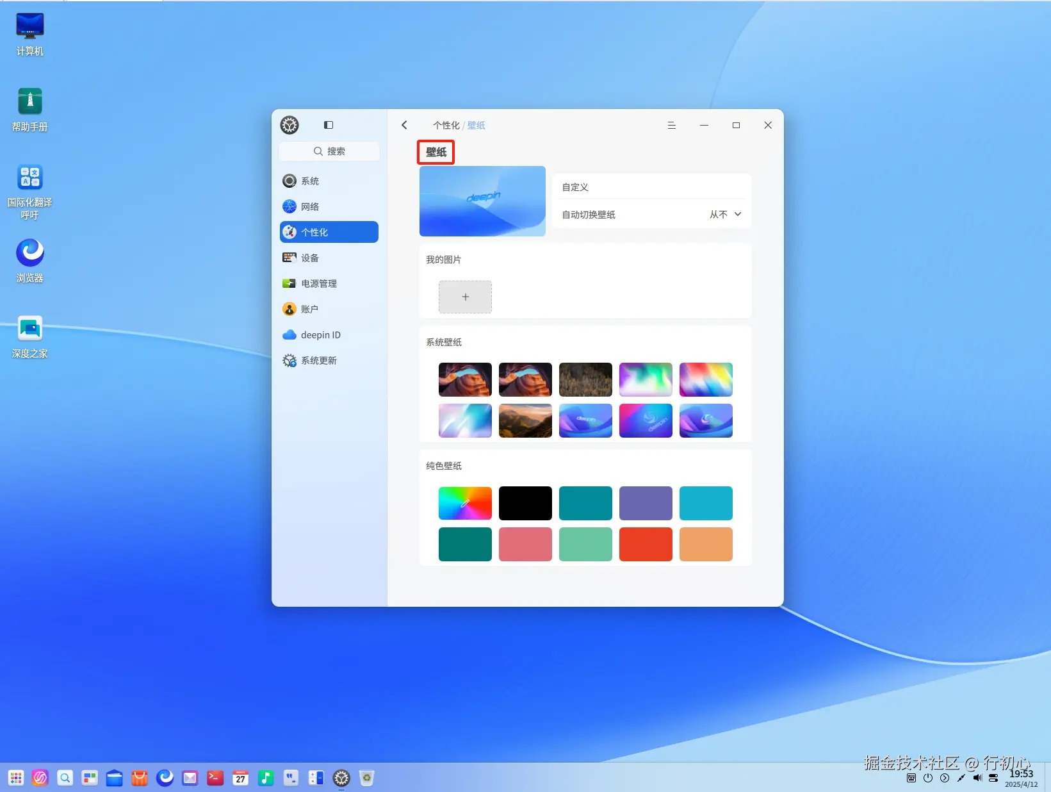The width and height of the screenshot is (1051, 792).
Task: Open the multitasking view in the dock
Action: [x=90, y=778]
